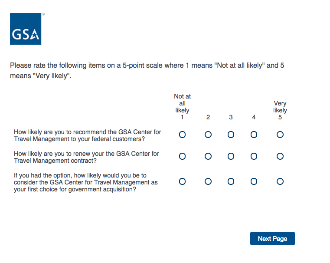The image size is (330, 263).
Task: Choose 3 for renewing the contract
Action: (x=231, y=156)
